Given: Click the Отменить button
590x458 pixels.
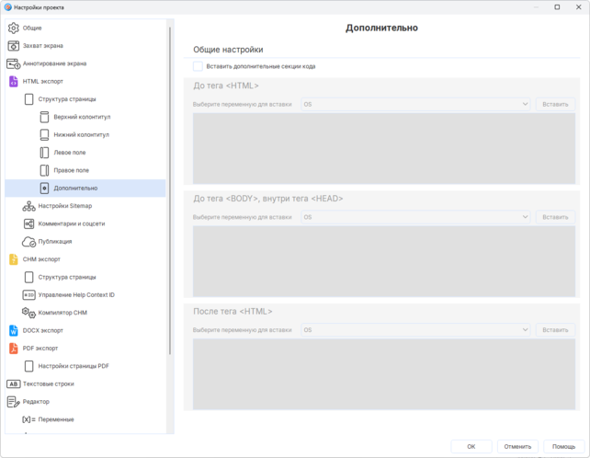Looking at the screenshot, I should click(517, 446).
